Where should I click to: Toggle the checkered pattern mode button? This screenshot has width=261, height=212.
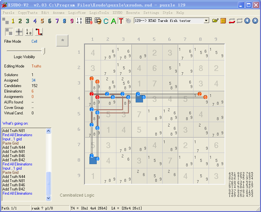coord(9,31)
